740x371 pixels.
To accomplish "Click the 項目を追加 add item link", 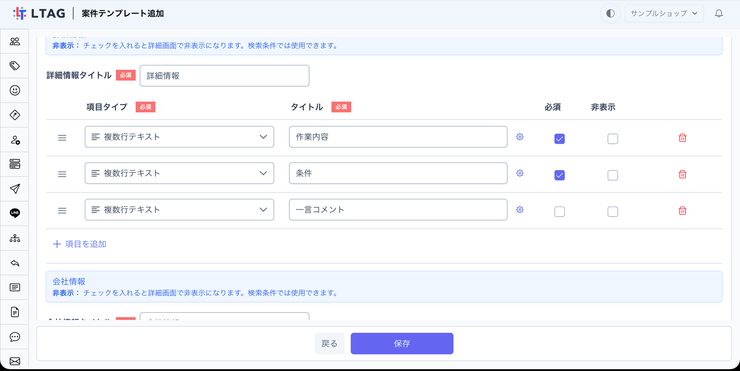I will coord(80,244).
